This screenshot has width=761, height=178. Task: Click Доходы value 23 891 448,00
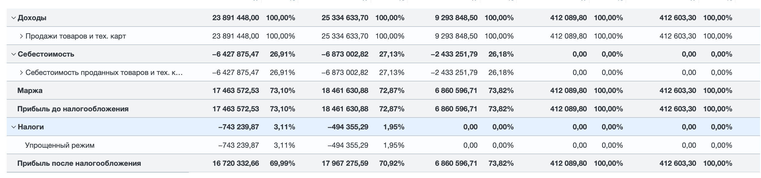coord(236,18)
